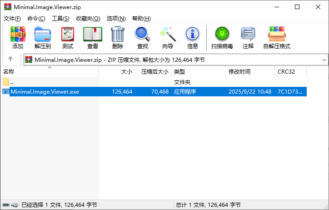
Task: Click status text 总计 1 文件
Action: (208, 205)
